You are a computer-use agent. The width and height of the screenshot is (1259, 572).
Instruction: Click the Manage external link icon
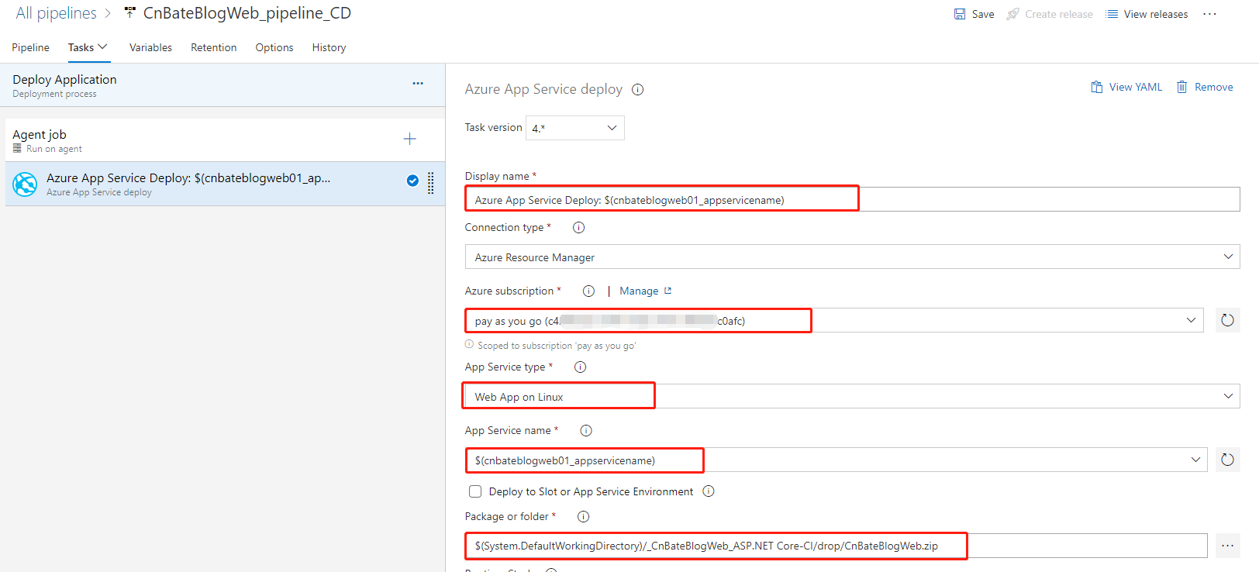tap(667, 291)
